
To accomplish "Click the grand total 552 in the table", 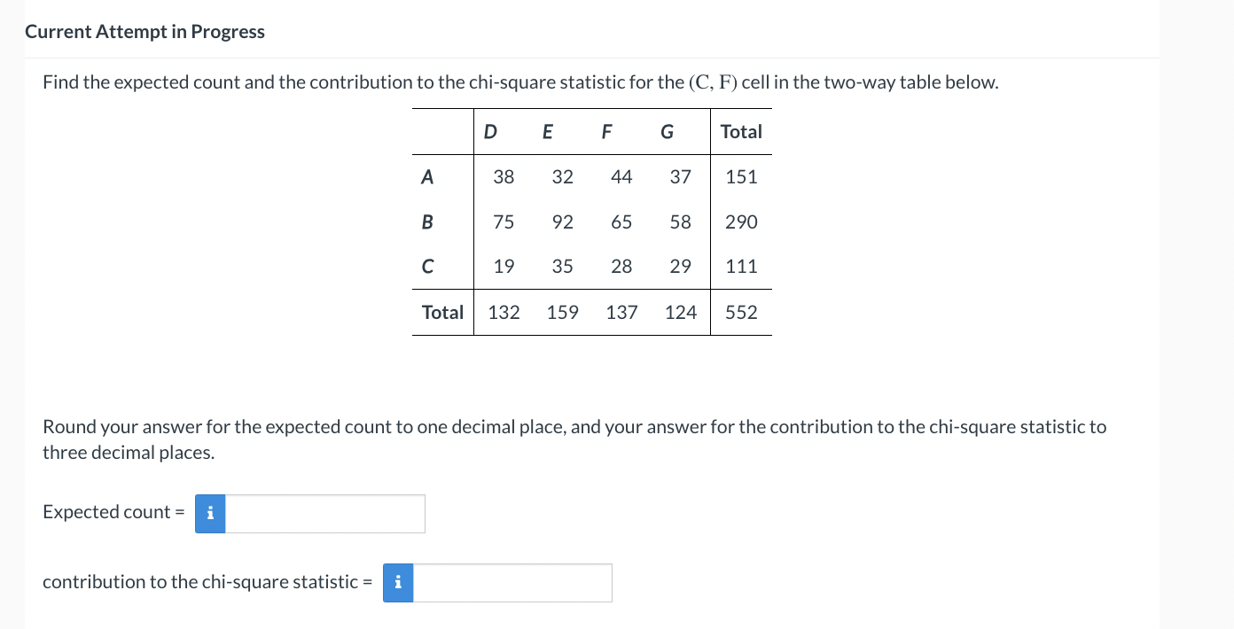I will point(741,312).
